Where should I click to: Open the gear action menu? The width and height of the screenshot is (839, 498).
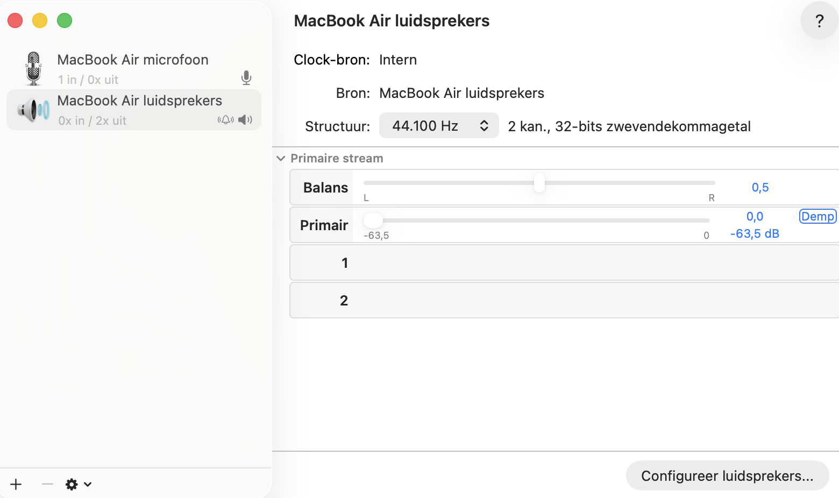pyautogui.click(x=72, y=484)
